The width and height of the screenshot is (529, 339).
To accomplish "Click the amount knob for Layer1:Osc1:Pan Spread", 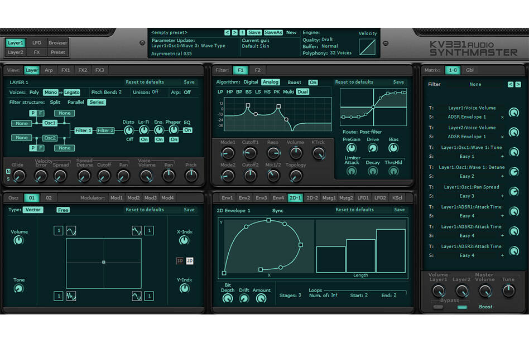I will [514, 191].
